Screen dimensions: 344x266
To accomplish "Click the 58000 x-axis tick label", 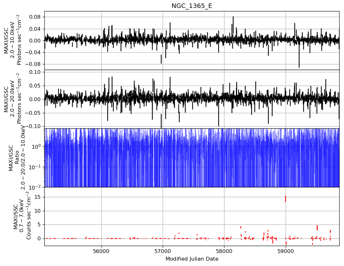I will pyautogui.click(x=224, y=251).
